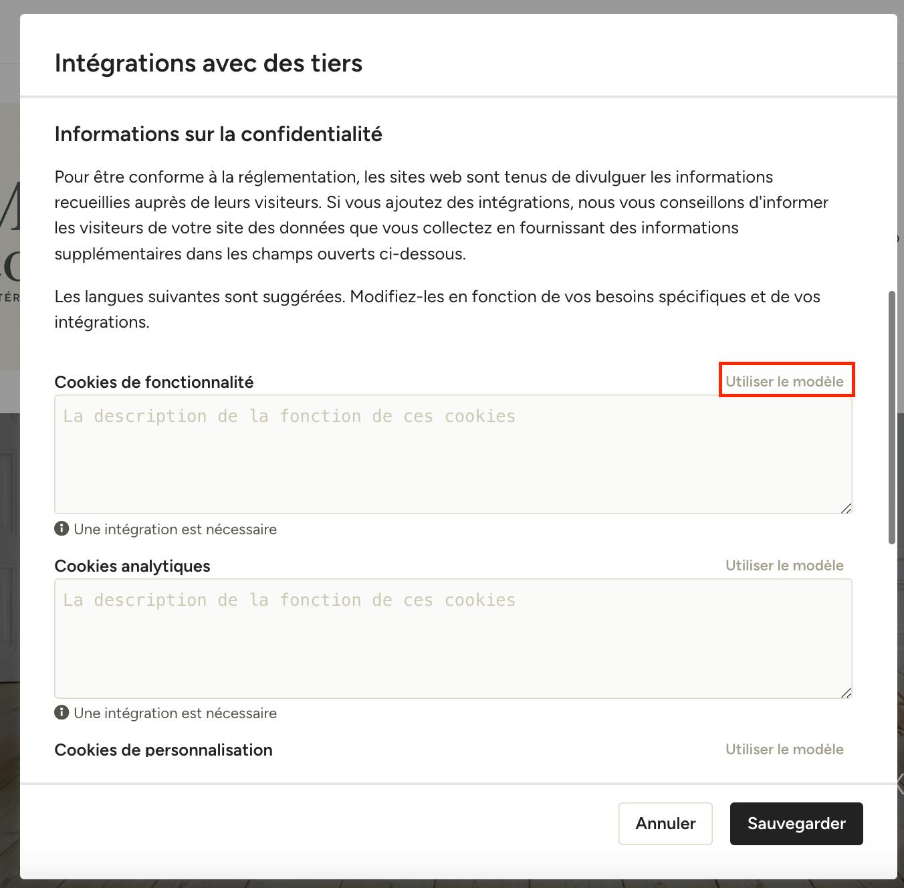Focus the Cookies analytiques description field
904x888 pixels.
[453, 638]
